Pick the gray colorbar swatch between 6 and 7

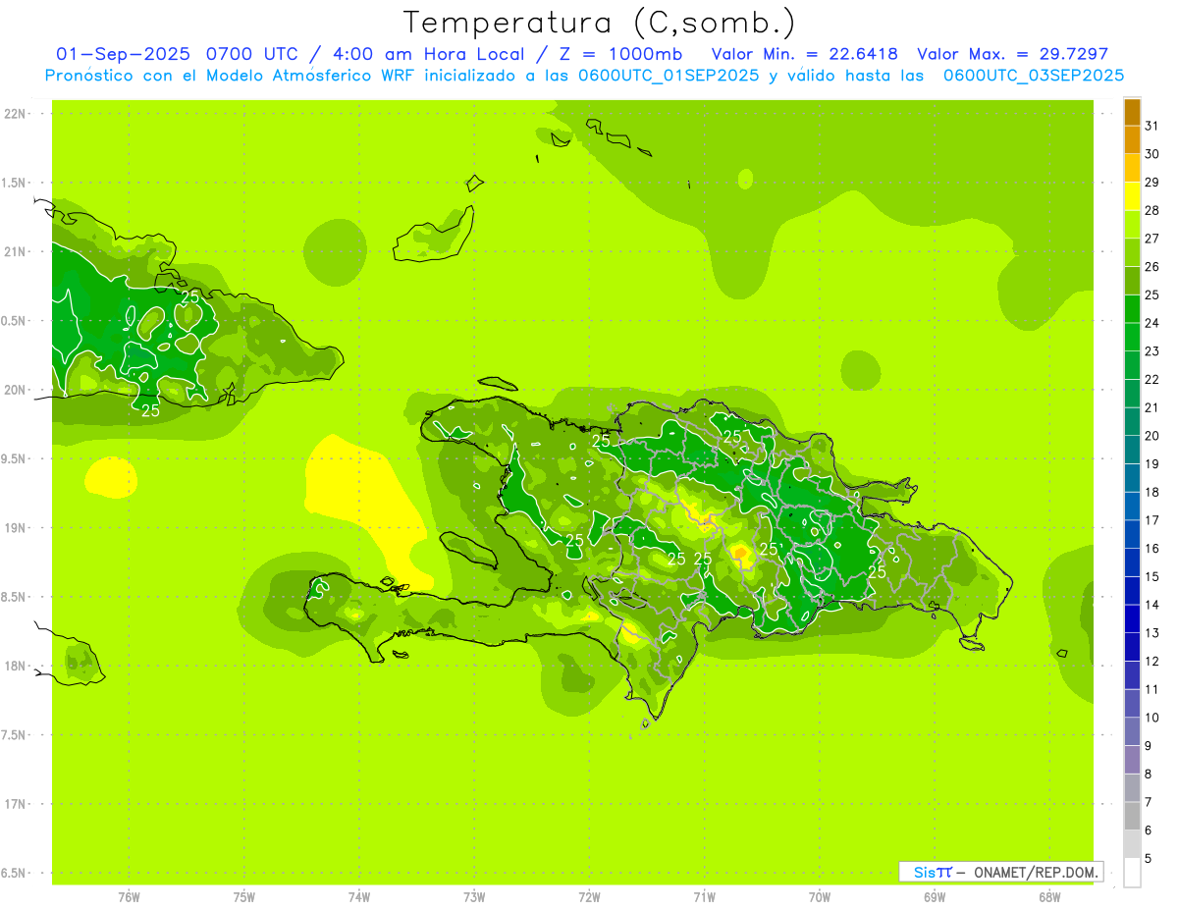(1132, 817)
